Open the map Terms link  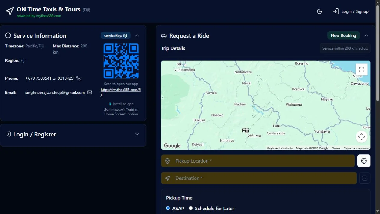click(336, 148)
